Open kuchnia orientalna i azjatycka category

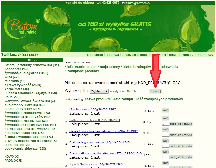click(31, 93)
